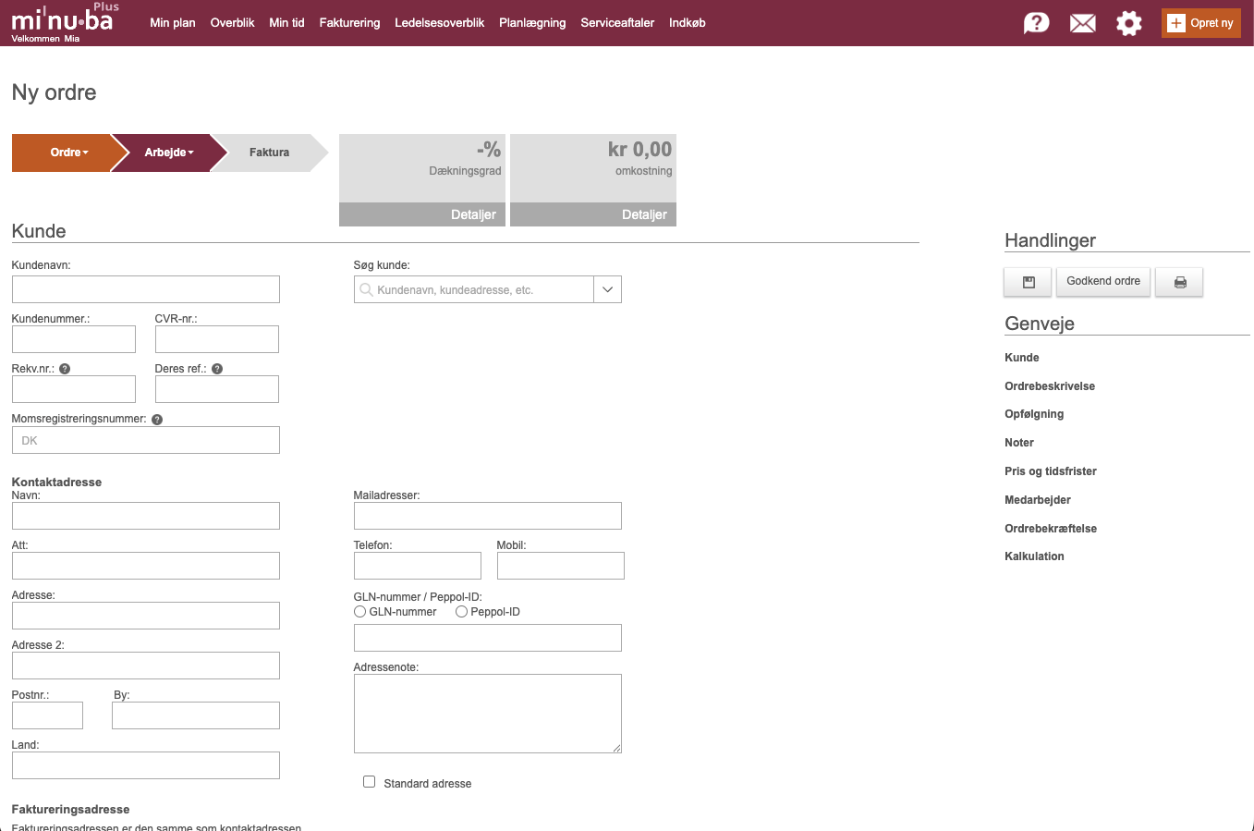Go to Planlægning in the top menu
The height and width of the screenshot is (831, 1254).
pyautogui.click(x=531, y=23)
